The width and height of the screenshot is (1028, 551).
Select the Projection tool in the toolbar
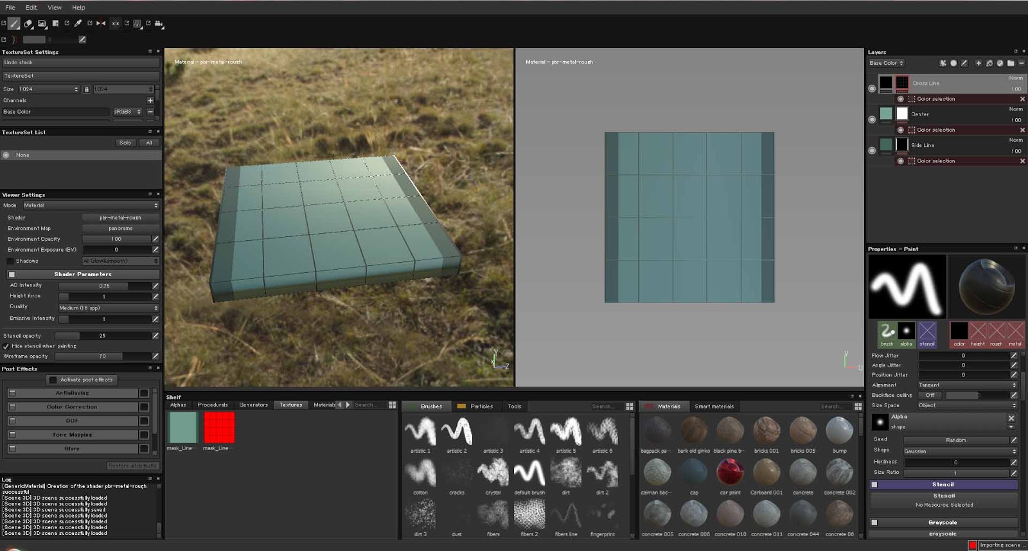[42, 24]
